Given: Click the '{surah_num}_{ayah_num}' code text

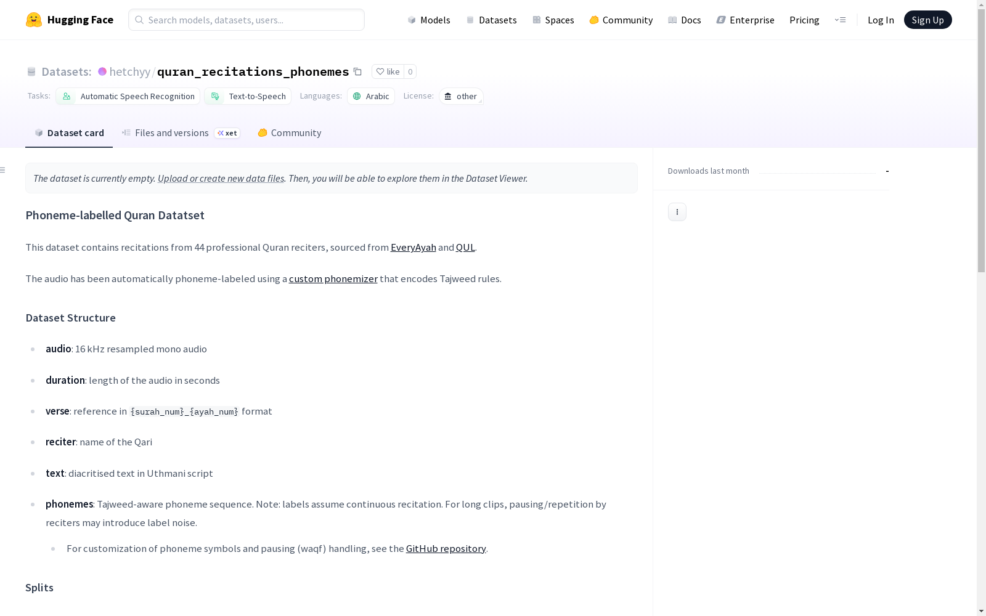Looking at the screenshot, I should pyautogui.click(x=184, y=411).
